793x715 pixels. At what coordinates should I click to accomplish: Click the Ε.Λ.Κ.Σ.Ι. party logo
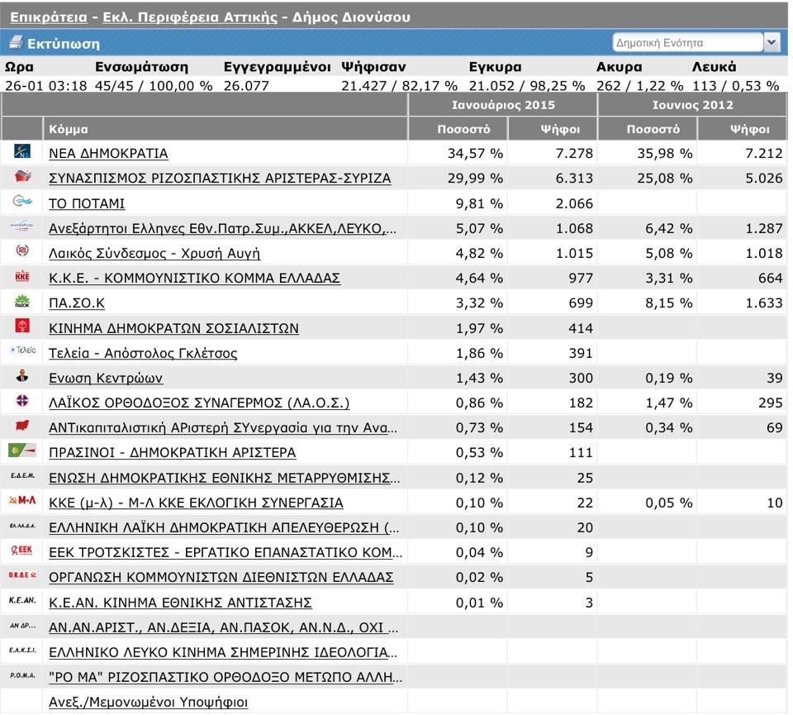tap(23, 651)
